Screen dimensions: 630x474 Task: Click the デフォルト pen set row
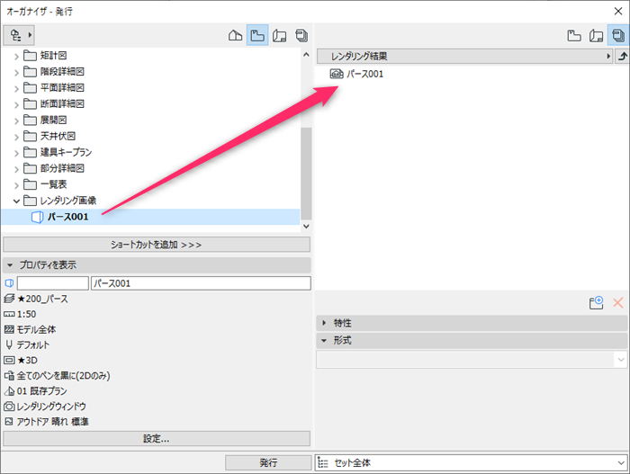click(27, 344)
